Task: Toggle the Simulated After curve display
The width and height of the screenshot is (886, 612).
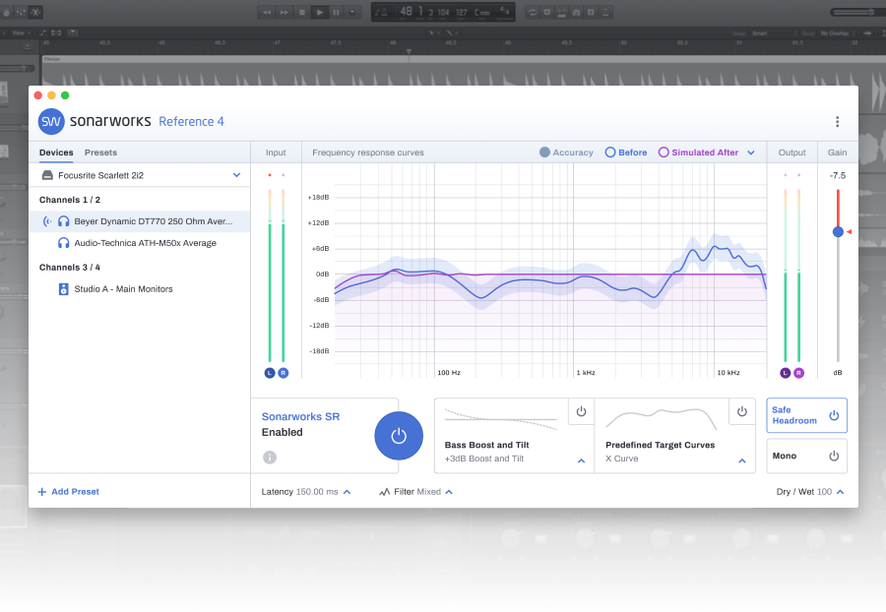Action: tap(698, 153)
